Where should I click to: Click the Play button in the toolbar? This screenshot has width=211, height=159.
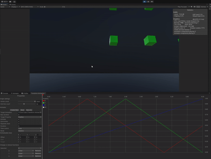(x=145, y=2)
